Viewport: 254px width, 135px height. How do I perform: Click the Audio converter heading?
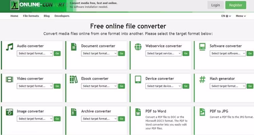click(x=30, y=46)
